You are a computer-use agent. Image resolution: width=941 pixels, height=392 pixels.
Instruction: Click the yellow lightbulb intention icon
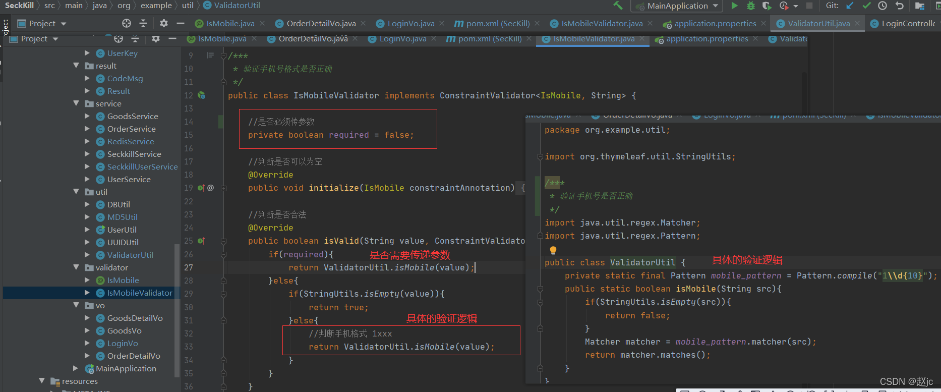click(x=553, y=250)
